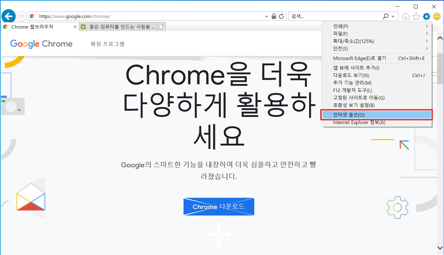Select 추가 기능 관리(M)
The image size is (444, 255).
[377, 83]
